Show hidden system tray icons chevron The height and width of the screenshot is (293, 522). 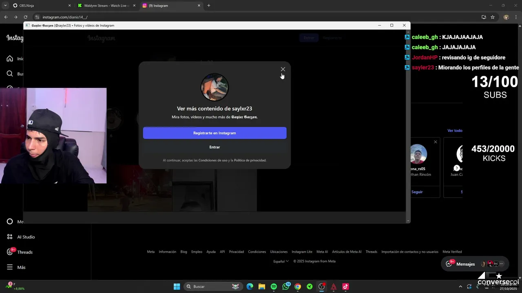(x=460, y=286)
